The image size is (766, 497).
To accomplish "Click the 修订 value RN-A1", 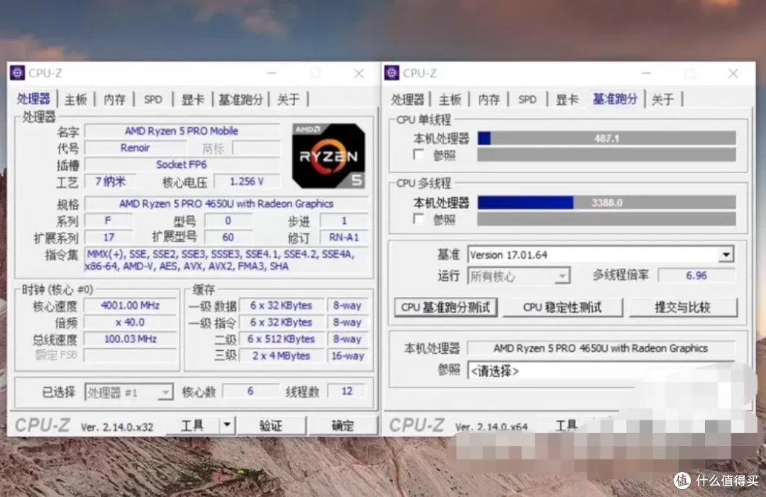I will click(344, 238).
